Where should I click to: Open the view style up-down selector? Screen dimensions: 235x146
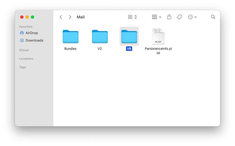[x=136, y=17]
